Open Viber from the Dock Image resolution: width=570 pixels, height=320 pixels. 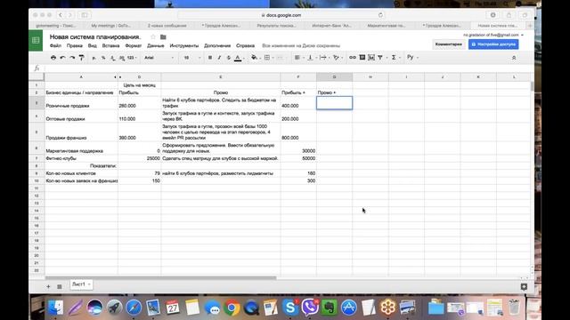pyautogui.click(x=310, y=308)
